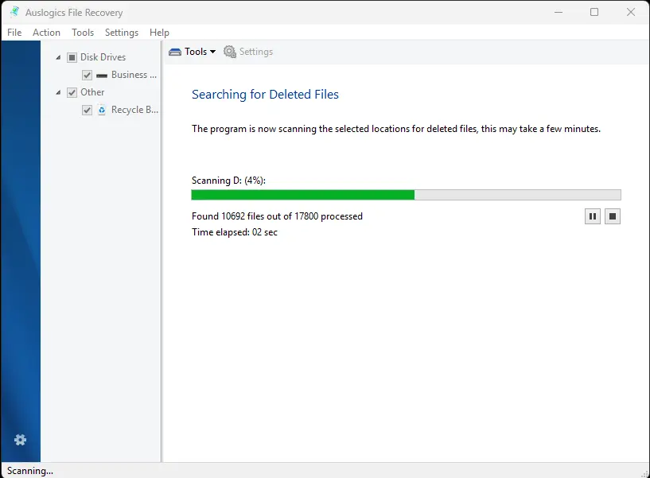Close the Auslogics File Recovery window
This screenshot has height=478, width=650.
click(x=631, y=12)
